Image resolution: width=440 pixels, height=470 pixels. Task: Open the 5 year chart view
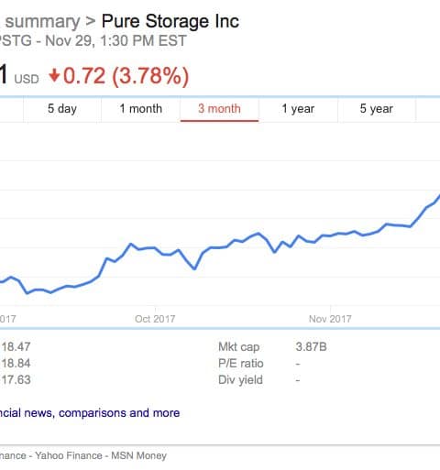377,109
